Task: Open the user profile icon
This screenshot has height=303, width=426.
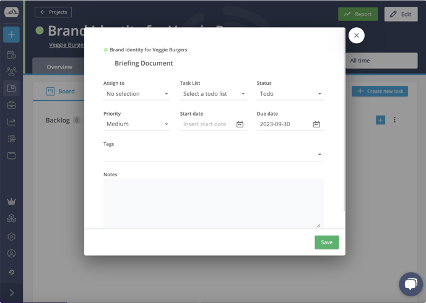Action: click(x=11, y=254)
